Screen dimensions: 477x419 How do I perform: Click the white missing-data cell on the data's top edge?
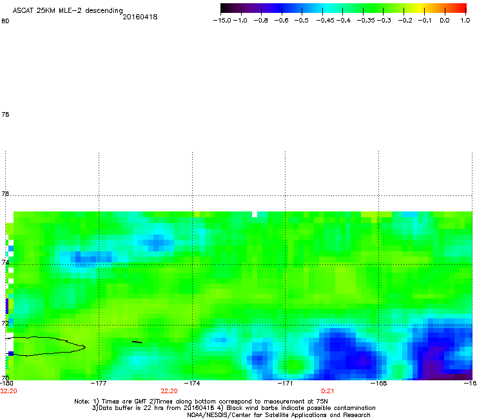click(255, 214)
